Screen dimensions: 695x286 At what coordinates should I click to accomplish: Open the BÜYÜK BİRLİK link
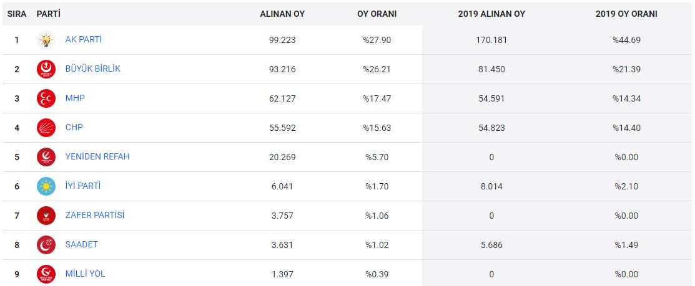(x=93, y=69)
